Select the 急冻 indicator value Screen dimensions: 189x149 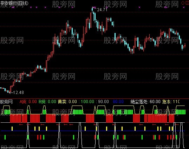point(171,102)
